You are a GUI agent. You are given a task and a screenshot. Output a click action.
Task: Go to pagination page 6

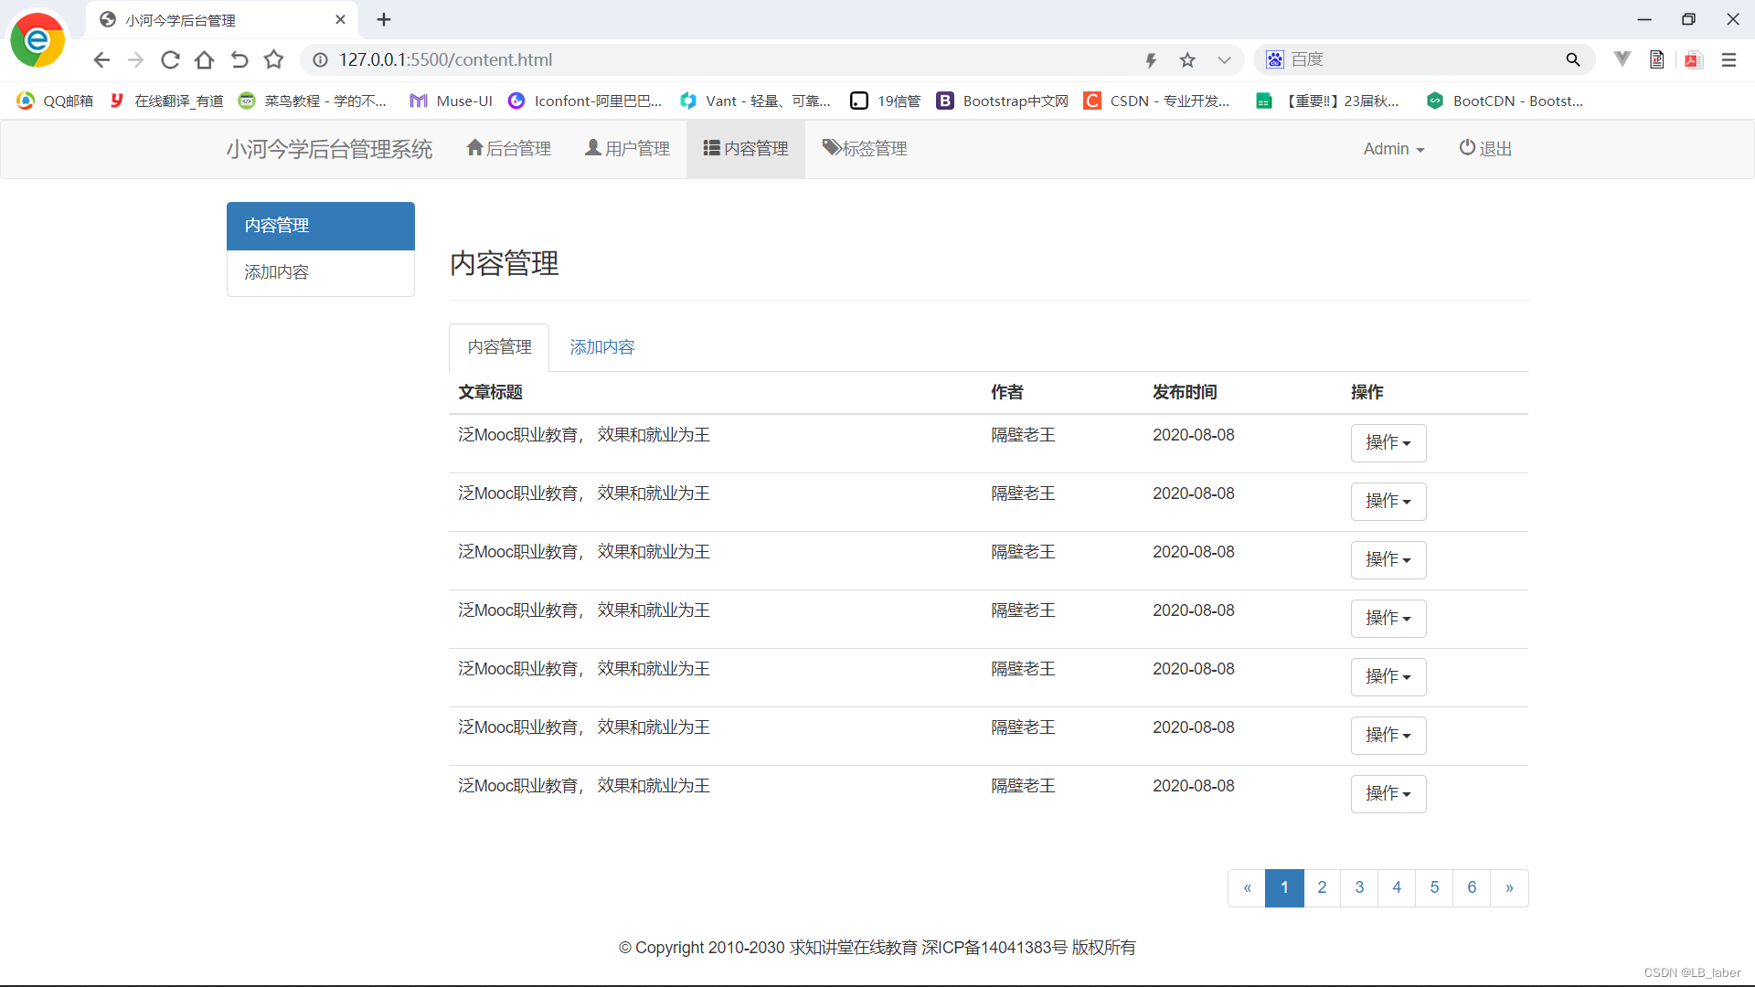(x=1472, y=888)
